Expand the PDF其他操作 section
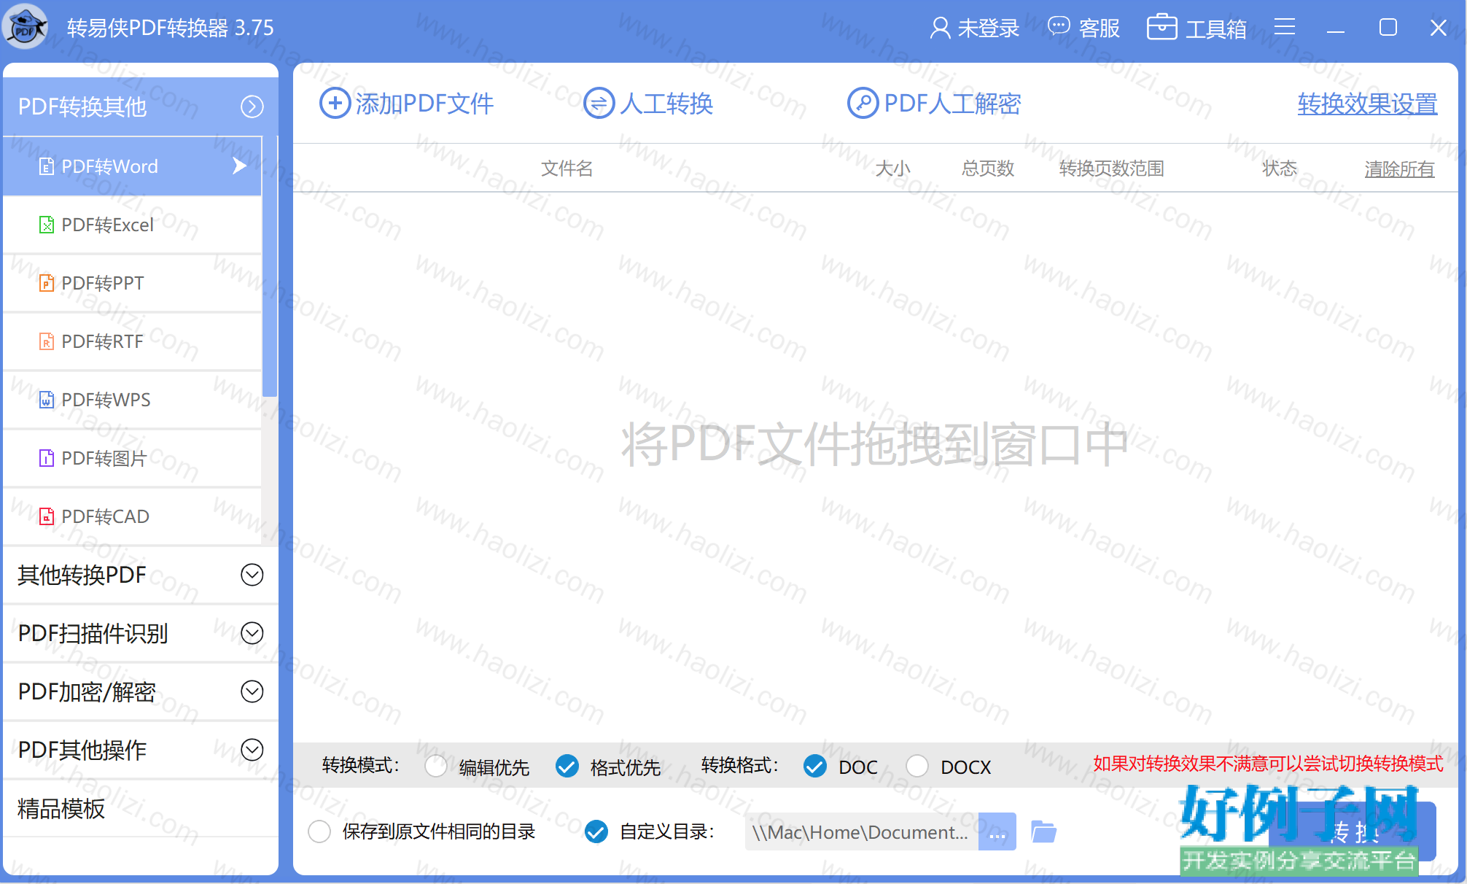This screenshot has height=884, width=1467. 252,750
